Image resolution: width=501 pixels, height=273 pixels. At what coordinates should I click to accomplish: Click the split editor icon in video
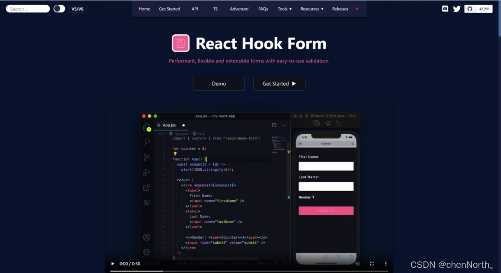click(274, 125)
